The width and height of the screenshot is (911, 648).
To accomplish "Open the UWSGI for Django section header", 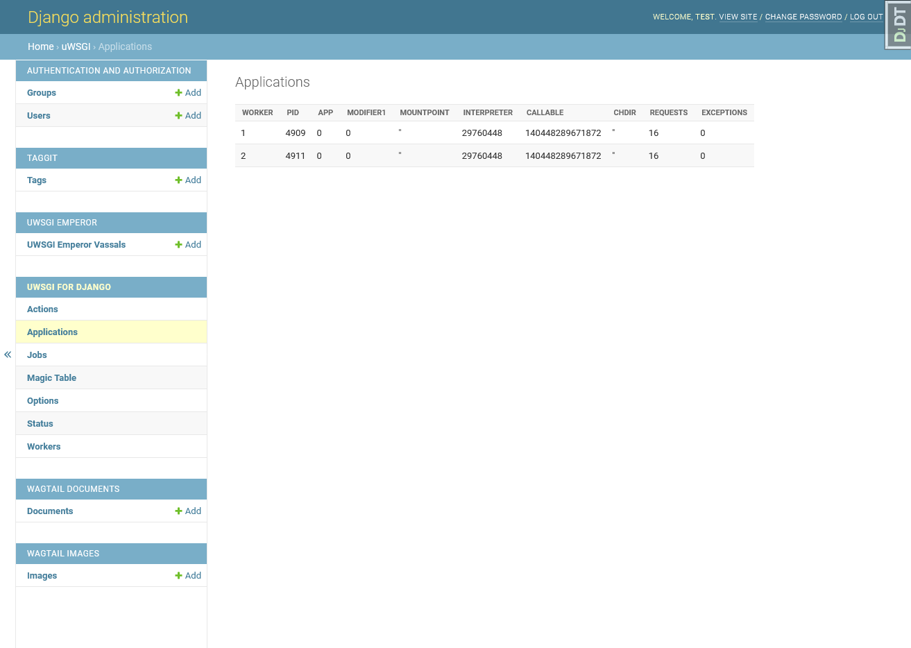I will [x=69, y=287].
